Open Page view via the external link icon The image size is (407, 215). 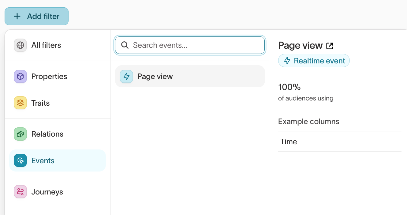(330, 45)
